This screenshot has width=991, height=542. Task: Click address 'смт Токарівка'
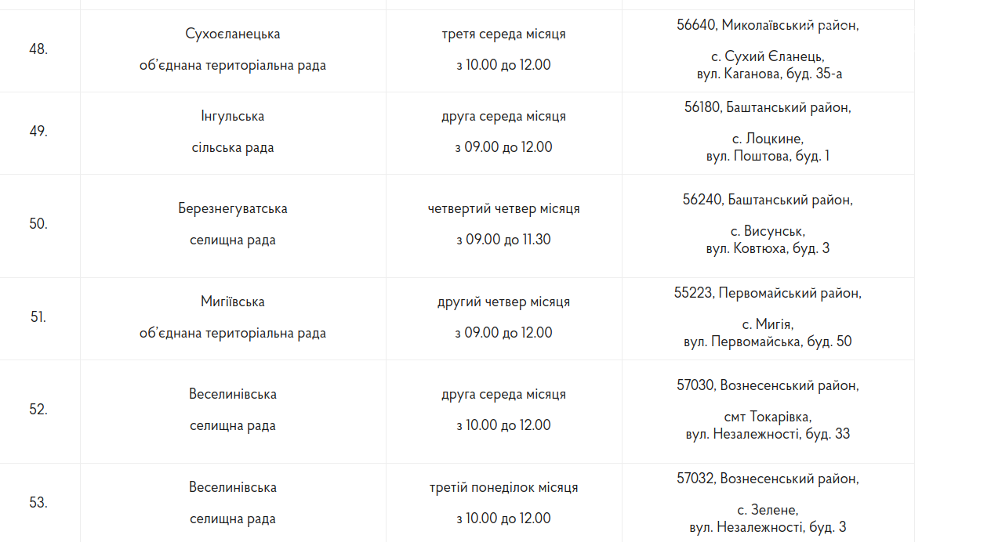click(768, 417)
